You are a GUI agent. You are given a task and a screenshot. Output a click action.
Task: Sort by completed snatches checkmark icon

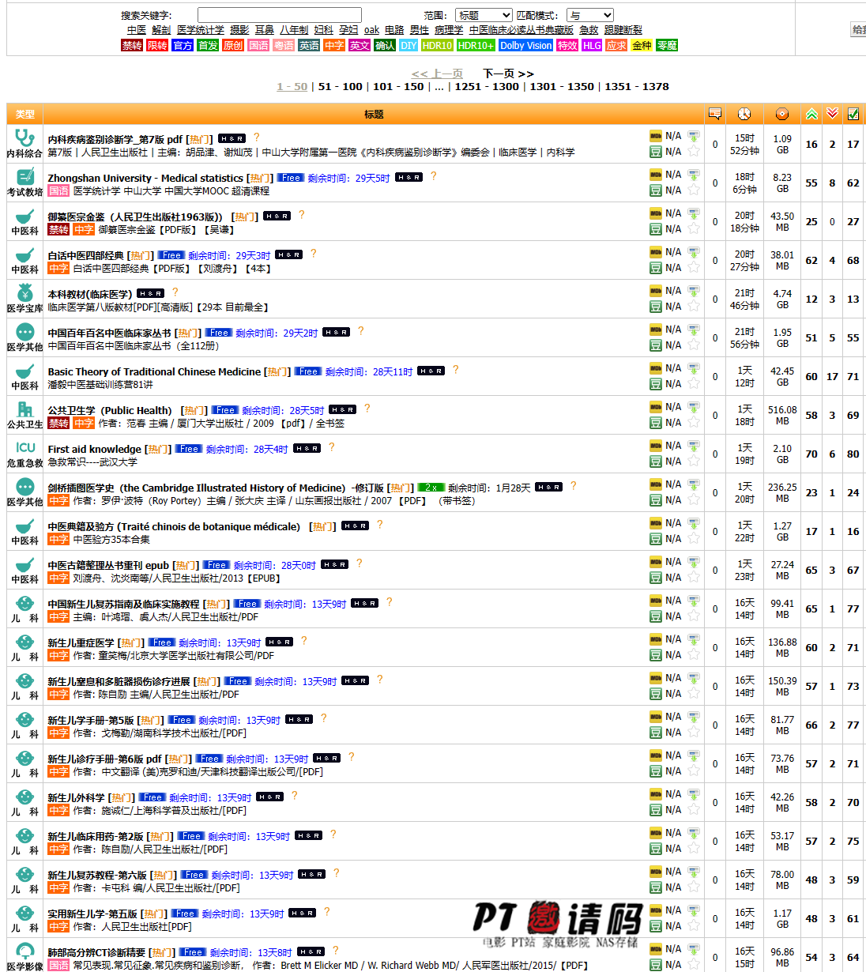[853, 115]
